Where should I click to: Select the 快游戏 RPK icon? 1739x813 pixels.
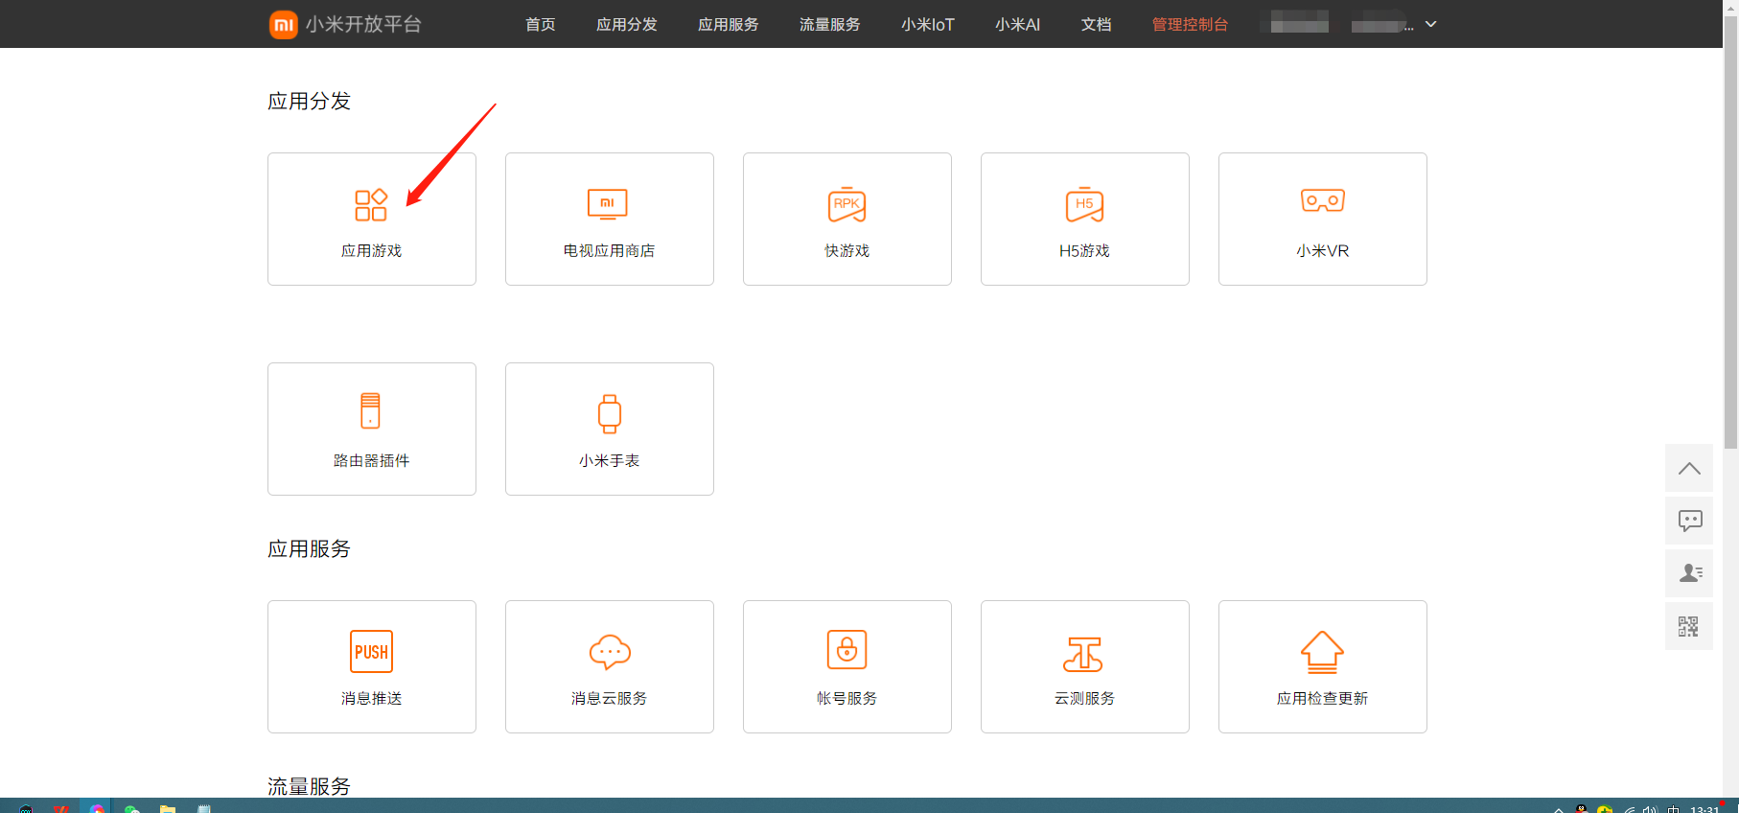(x=846, y=204)
